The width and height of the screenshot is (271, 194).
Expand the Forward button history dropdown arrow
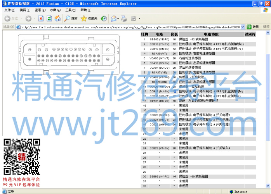(x=35, y=18)
